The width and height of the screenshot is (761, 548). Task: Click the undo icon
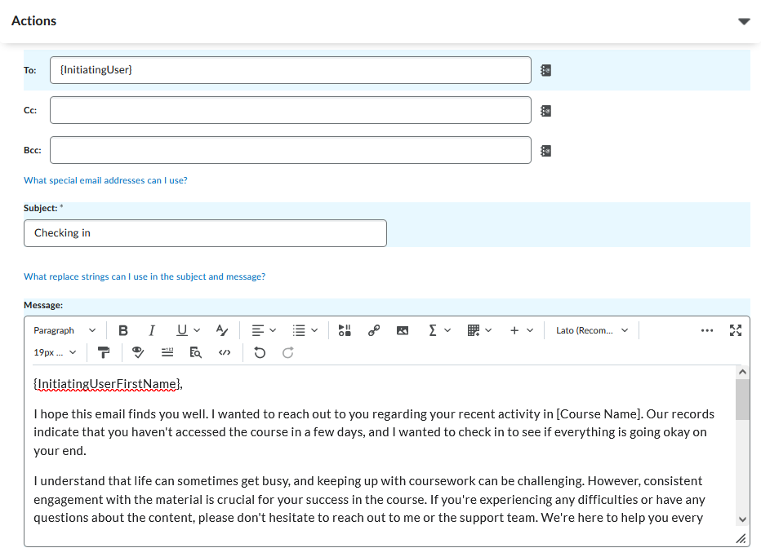pos(260,352)
